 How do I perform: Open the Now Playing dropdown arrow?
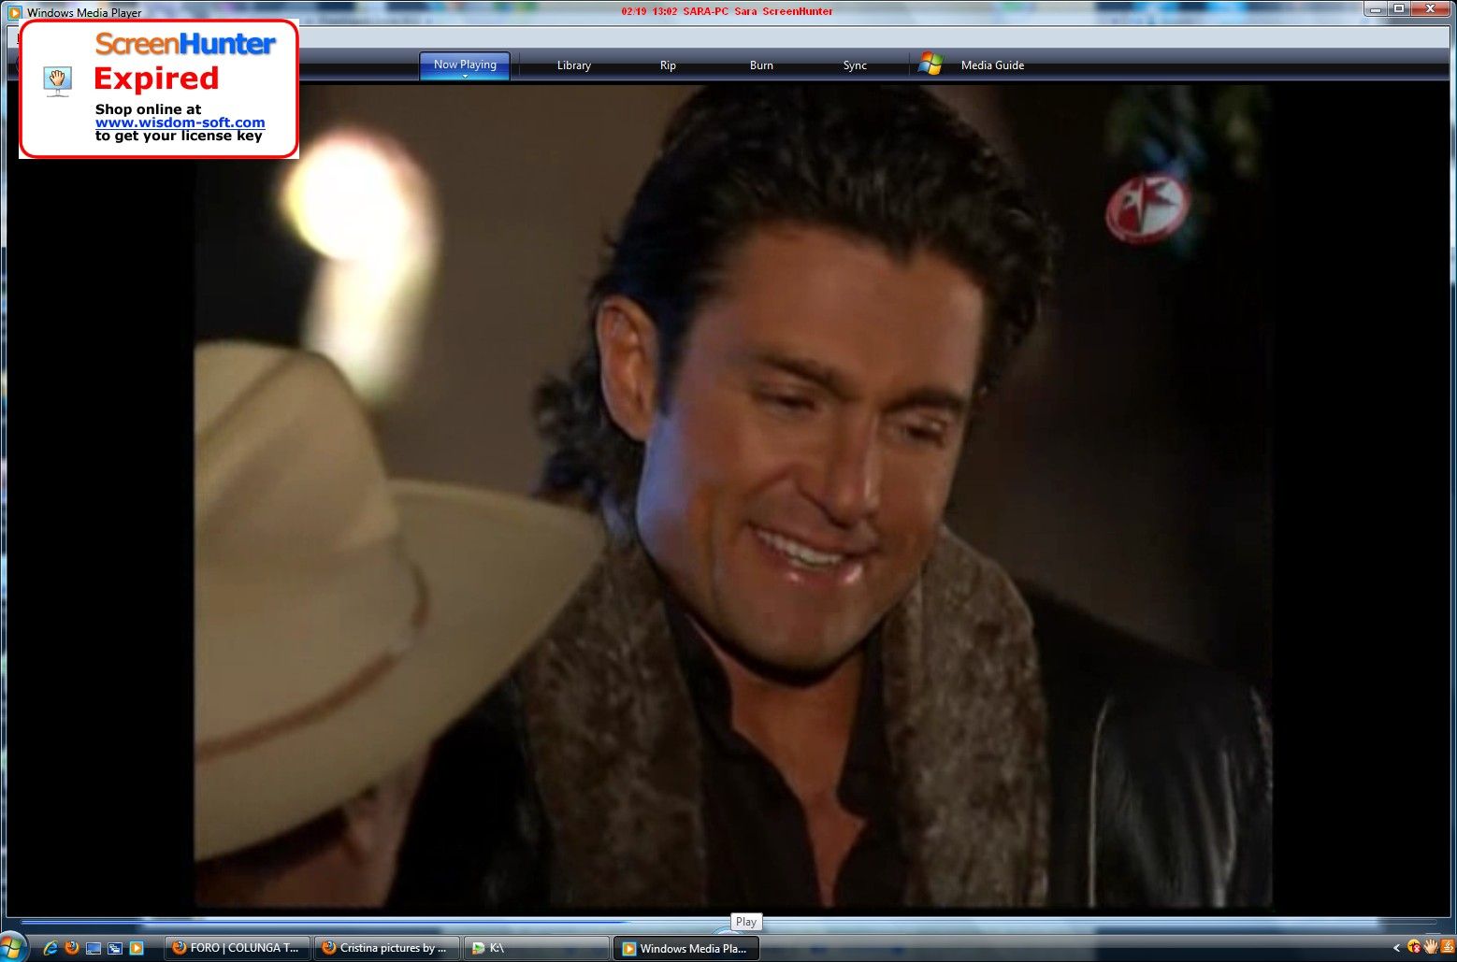pyautogui.click(x=465, y=76)
